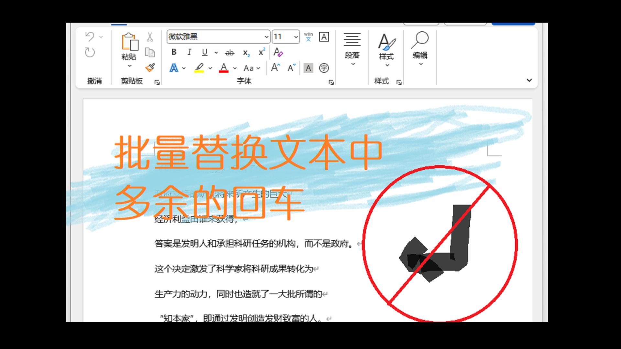621x349 pixels.
Task: Open the font size 11 dropdown
Action: (x=296, y=37)
